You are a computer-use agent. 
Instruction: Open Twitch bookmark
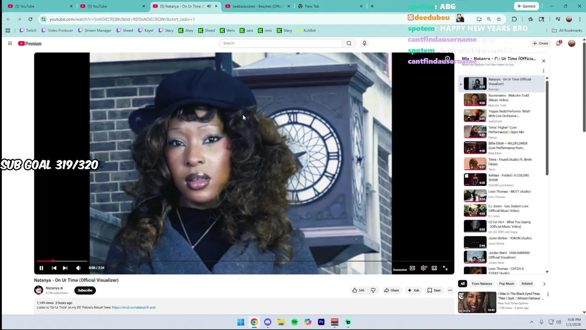pos(28,31)
